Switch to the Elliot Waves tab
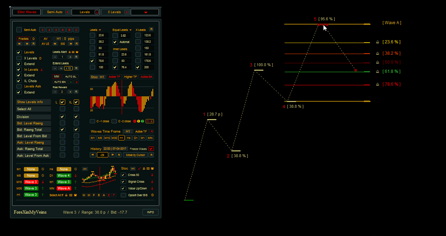 (27, 12)
